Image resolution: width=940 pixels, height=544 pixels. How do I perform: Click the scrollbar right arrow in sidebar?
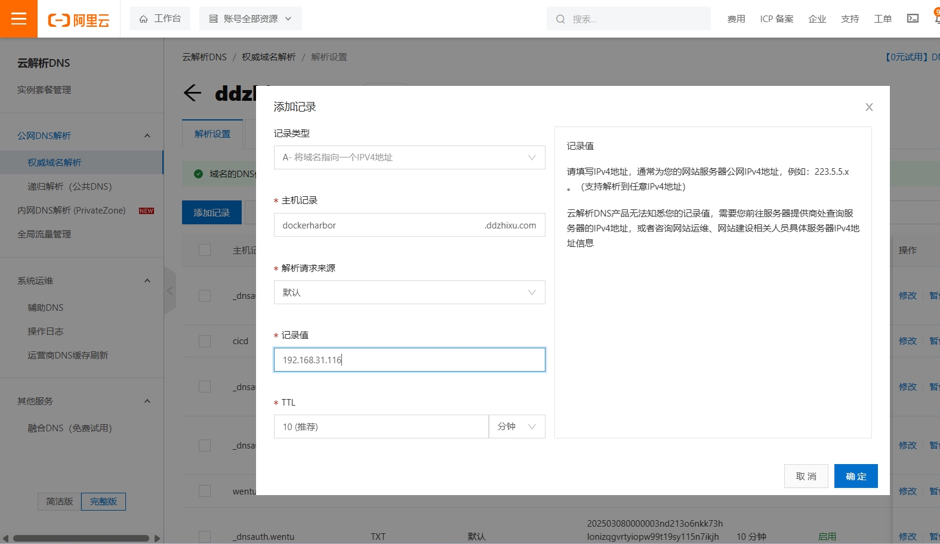tap(157, 538)
